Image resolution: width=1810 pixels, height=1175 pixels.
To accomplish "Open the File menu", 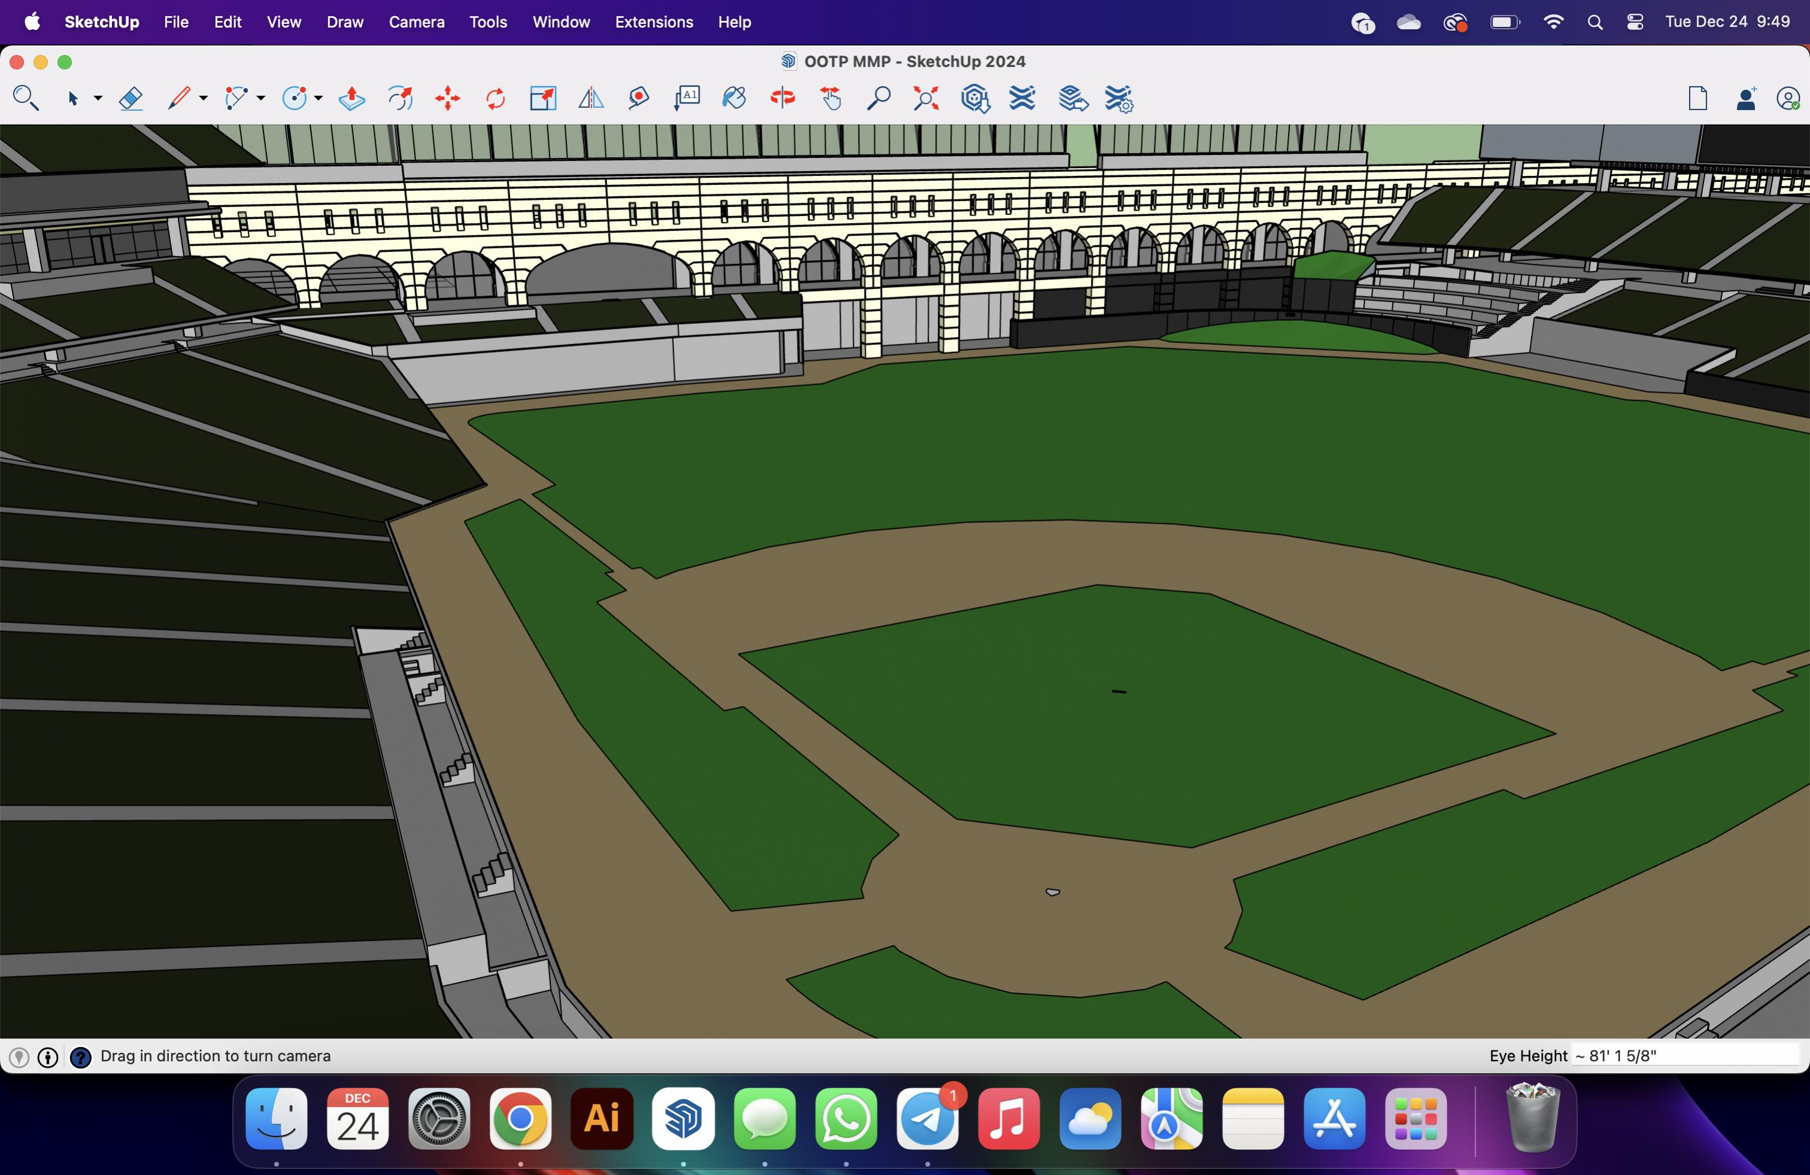I will 177,22.
